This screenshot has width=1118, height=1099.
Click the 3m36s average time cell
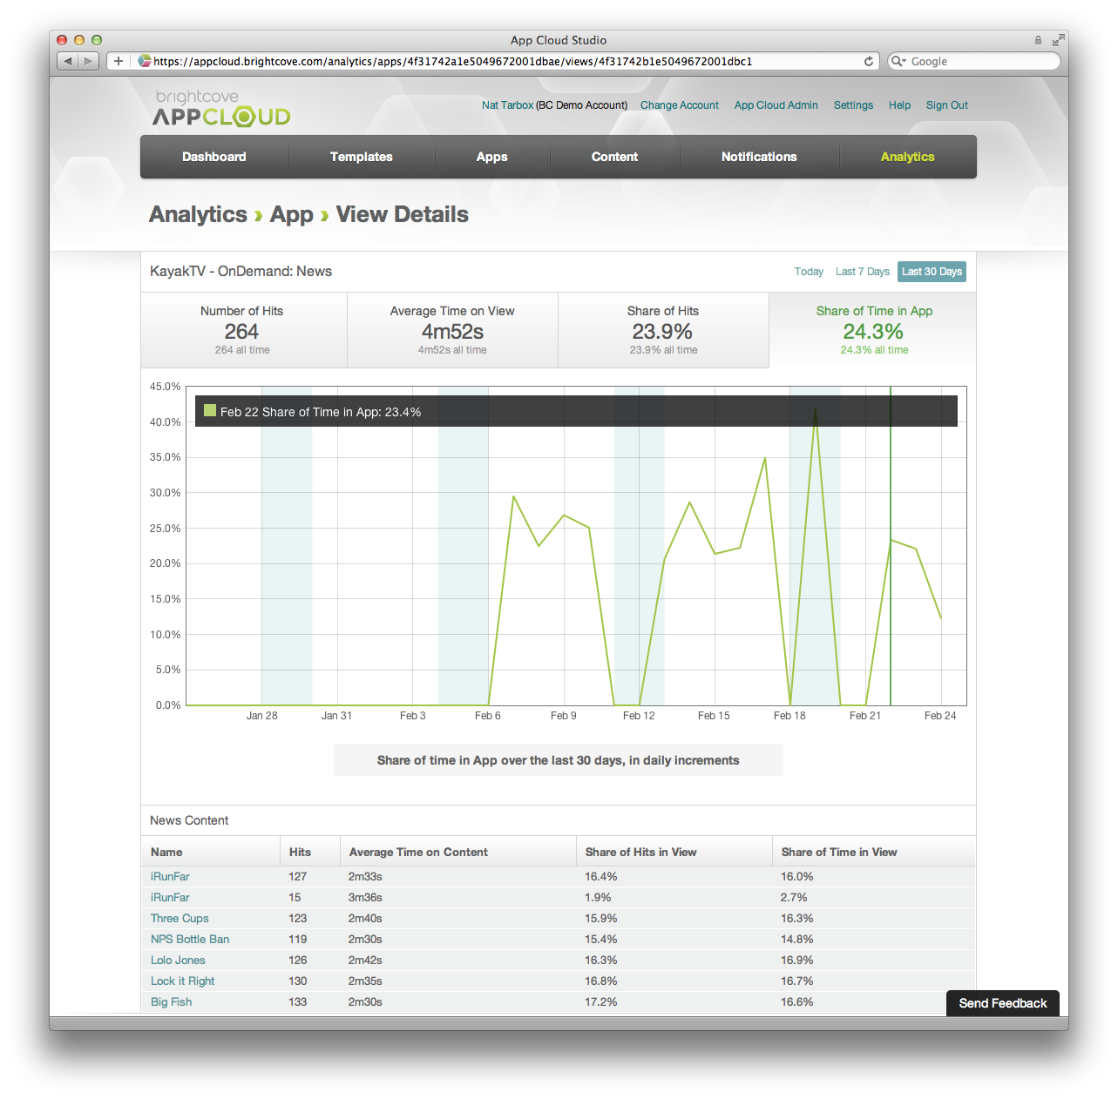(x=365, y=898)
